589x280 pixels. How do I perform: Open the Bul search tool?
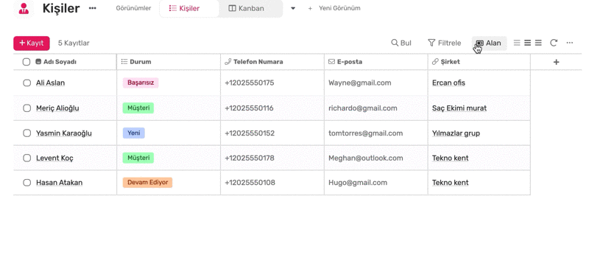point(401,43)
